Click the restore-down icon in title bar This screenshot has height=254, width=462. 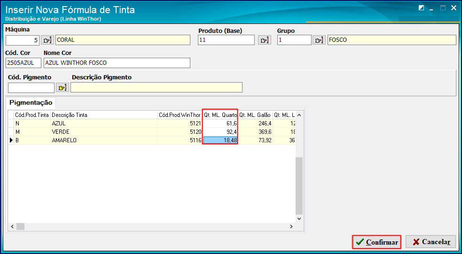coord(421,8)
